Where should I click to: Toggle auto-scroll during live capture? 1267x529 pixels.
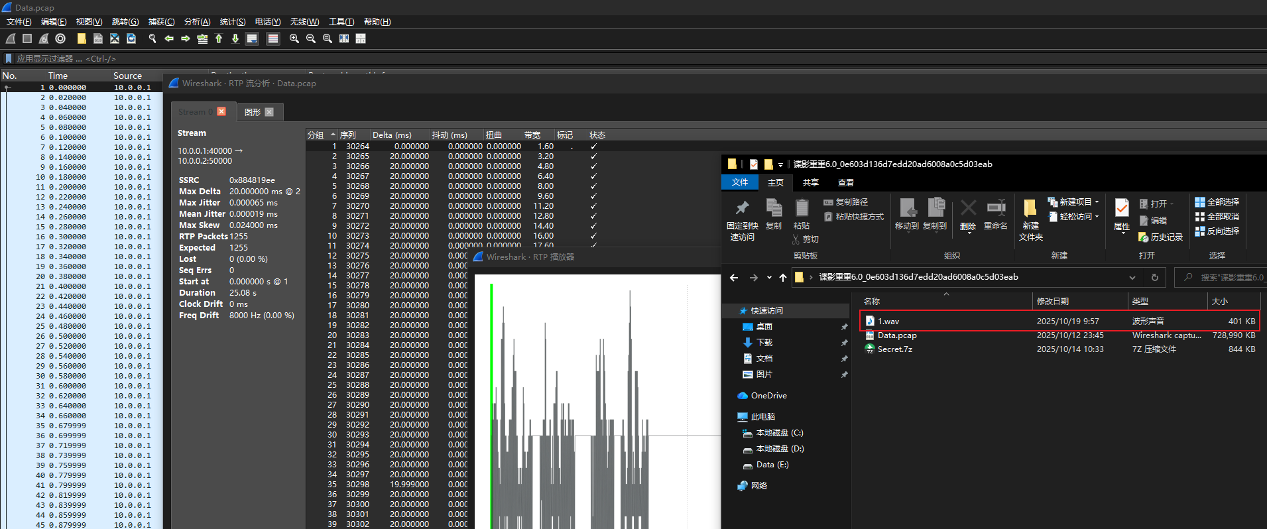point(252,38)
